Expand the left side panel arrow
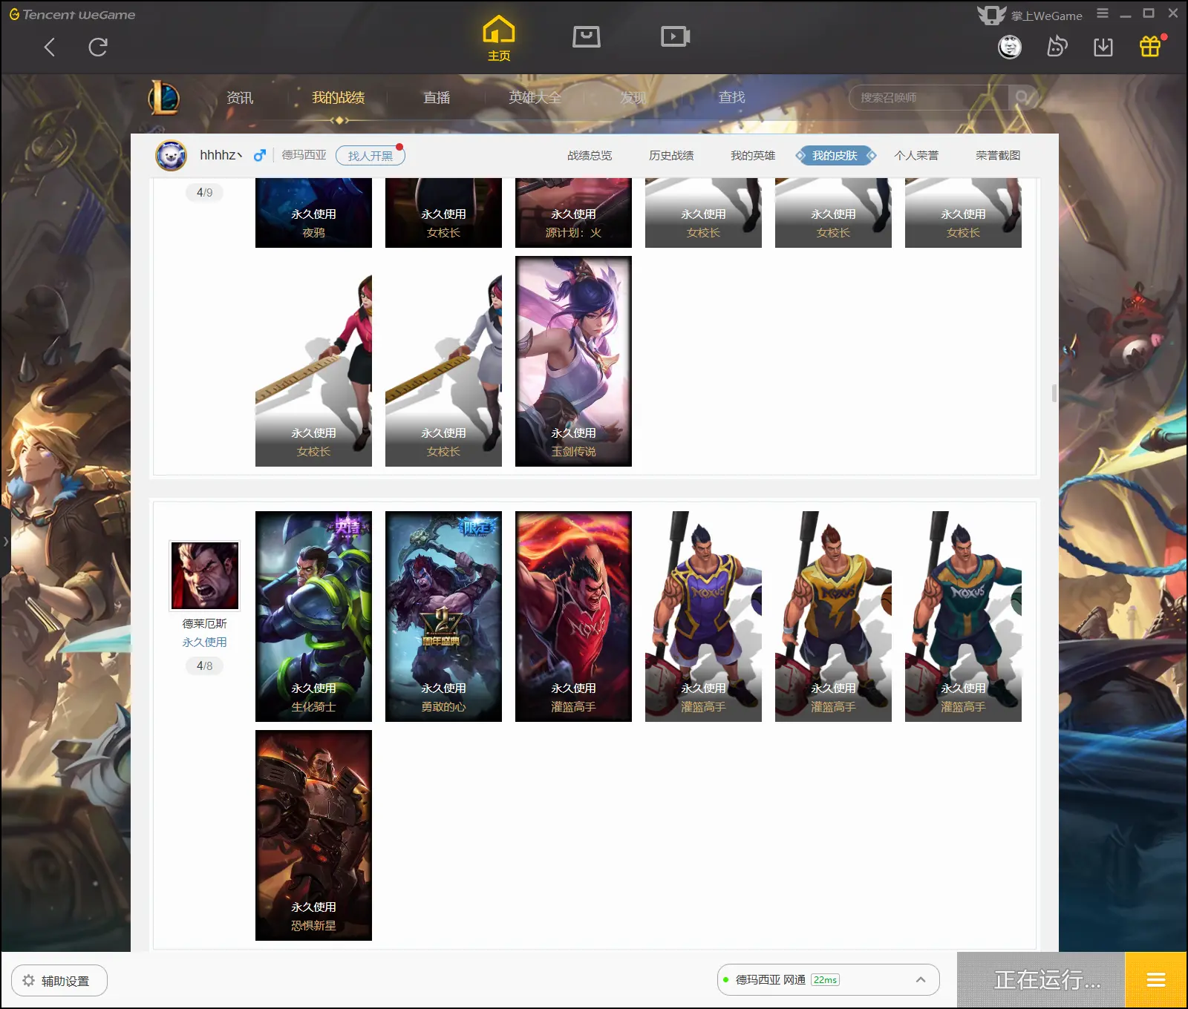 tap(5, 542)
